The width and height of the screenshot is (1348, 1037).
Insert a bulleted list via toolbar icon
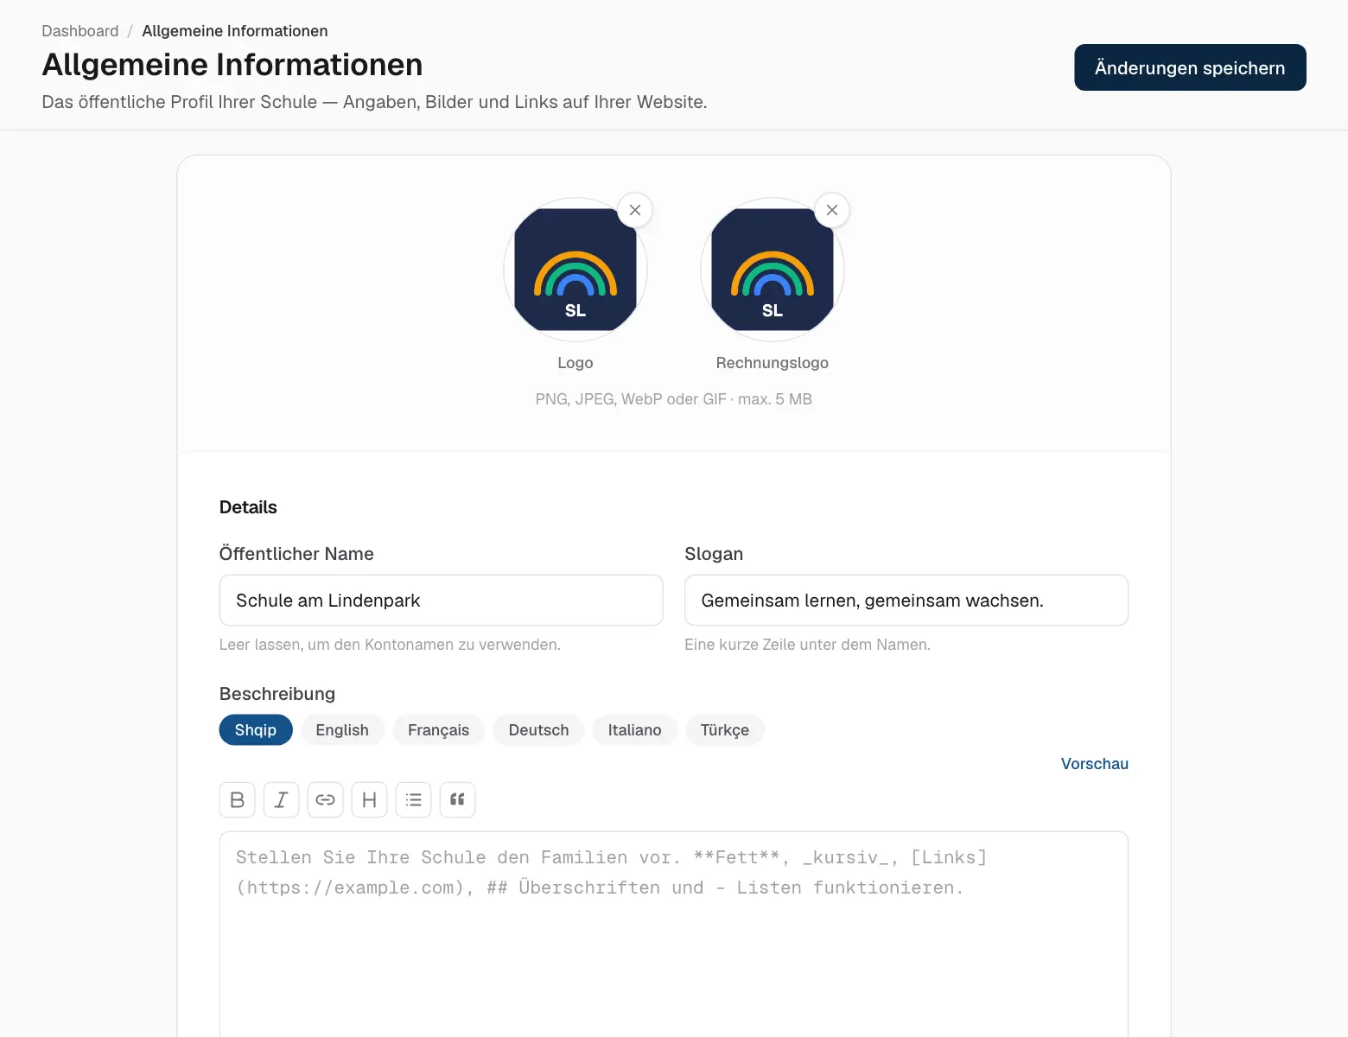[x=413, y=799]
